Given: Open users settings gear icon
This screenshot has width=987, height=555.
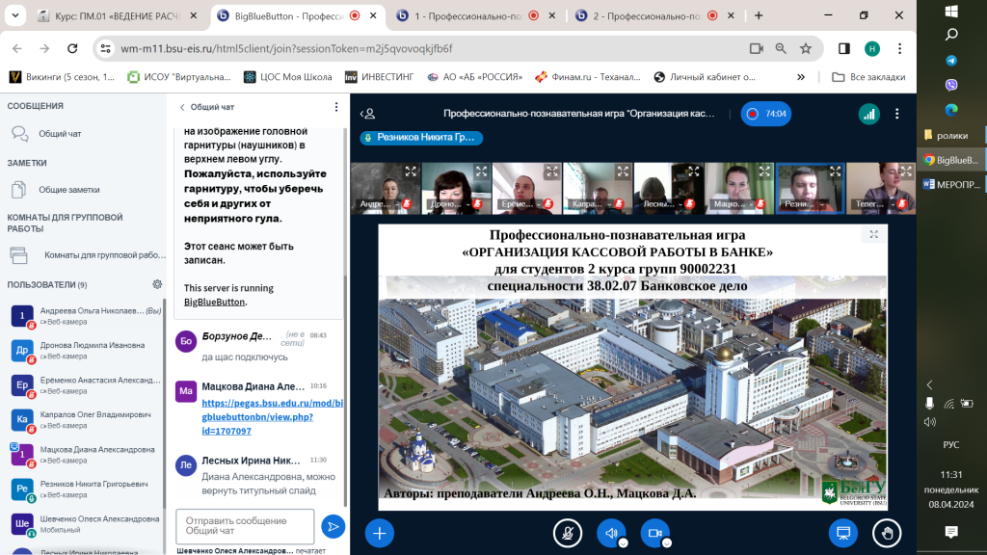Looking at the screenshot, I should [x=157, y=284].
